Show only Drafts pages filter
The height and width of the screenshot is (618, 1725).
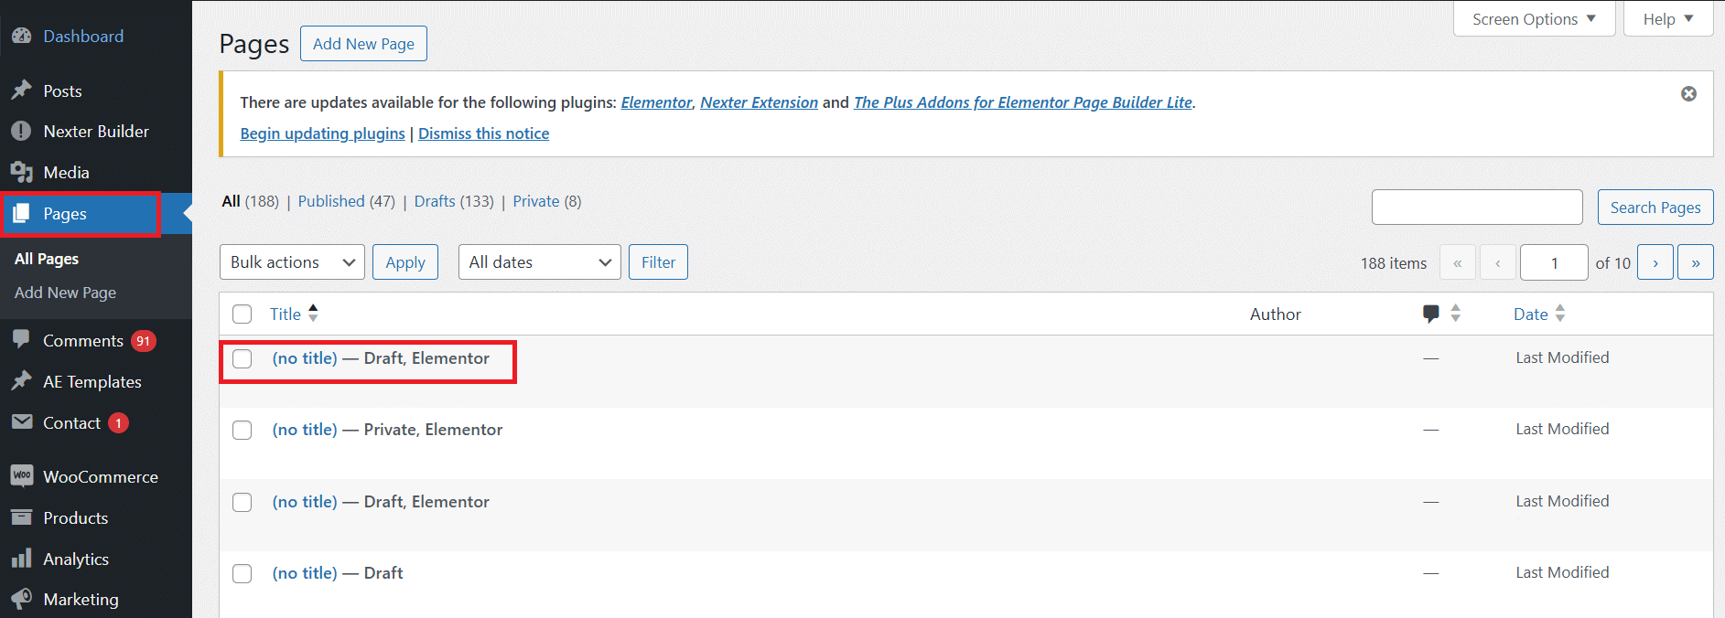(x=435, y=201)
